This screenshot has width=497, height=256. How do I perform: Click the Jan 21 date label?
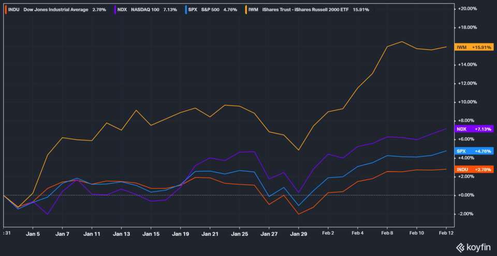click(210, 234)
